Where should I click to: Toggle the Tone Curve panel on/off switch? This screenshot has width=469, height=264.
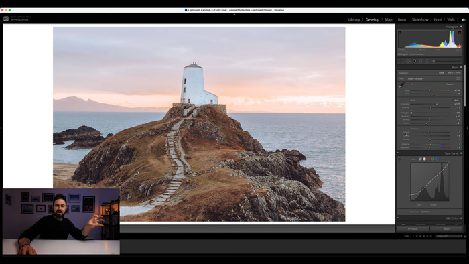pos(397,153)
